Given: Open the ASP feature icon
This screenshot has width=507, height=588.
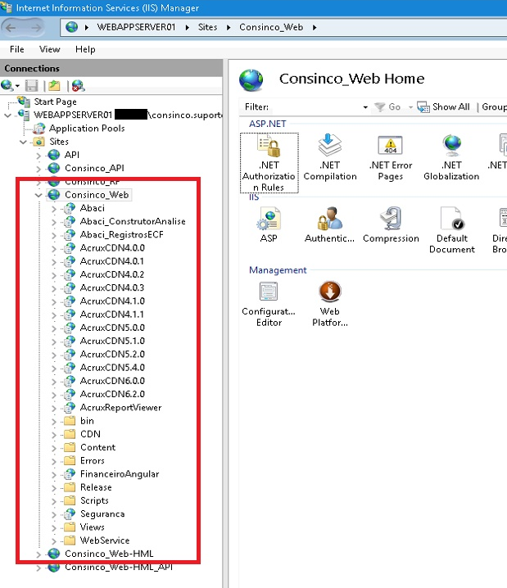Looking at the screenshot, I should pos(269,224).
